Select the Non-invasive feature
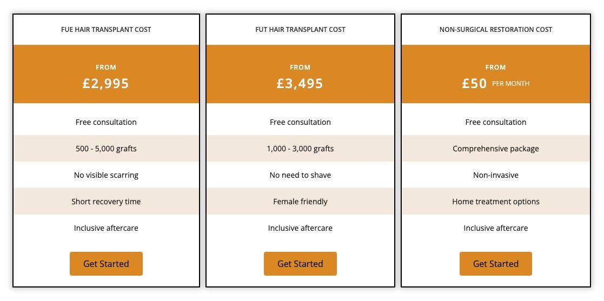The image size is (604, 301). 495,175
